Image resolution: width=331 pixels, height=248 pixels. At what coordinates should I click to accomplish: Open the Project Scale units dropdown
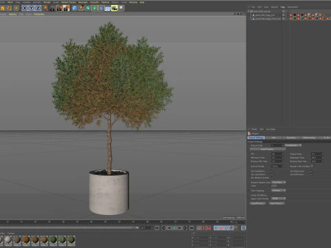coord(293,145)
